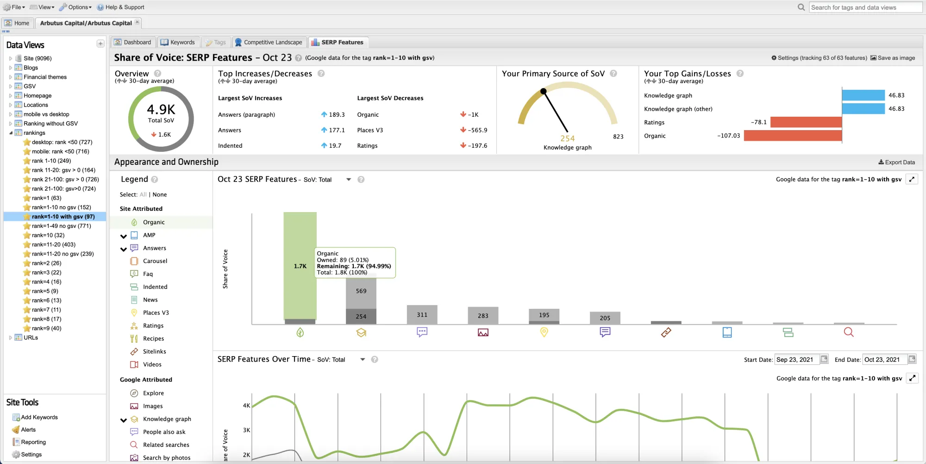Collapse the rankings tree node
This screenshot has width=926, height=464.
pyautogui.click(x=11, y=133)
